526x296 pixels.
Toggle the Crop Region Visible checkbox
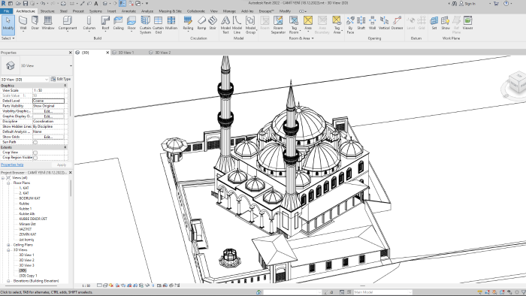(35, 158)
